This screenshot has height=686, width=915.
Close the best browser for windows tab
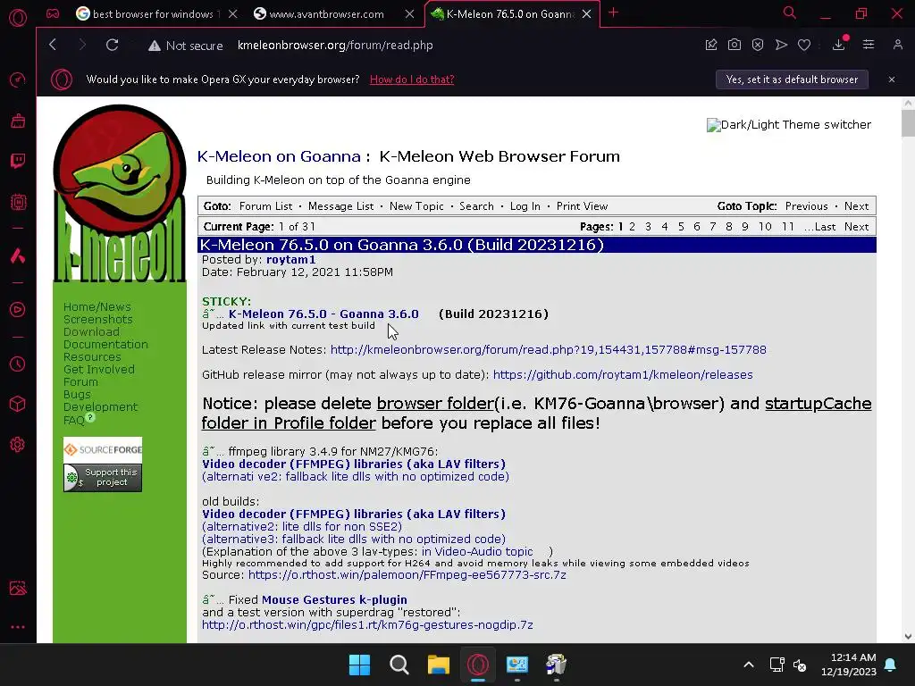[x=233, y=14]
